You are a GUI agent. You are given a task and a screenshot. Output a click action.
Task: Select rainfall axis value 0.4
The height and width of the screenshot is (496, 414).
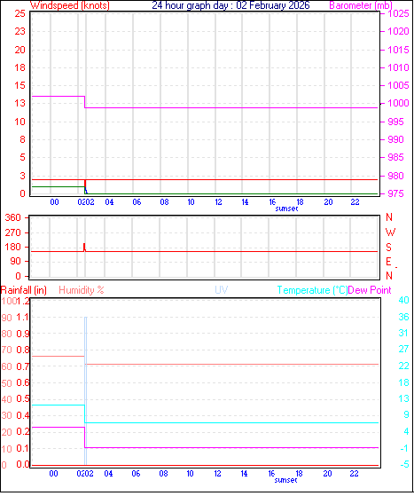[x=23, y=415]
